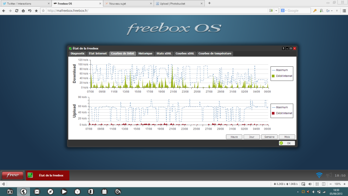Screen dimensions: 348x196
Task: Bookmark this page with the address bar star
Action: (43, 11)
